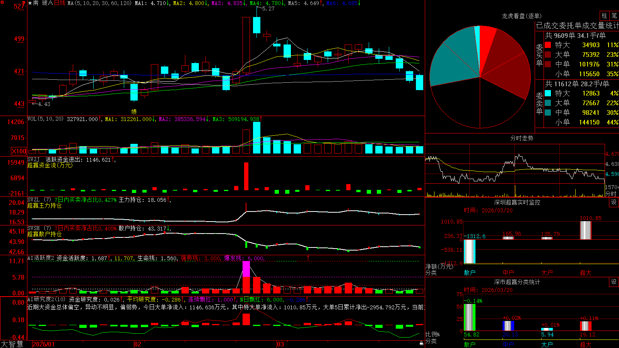This screenshot has height=348, width=619.
Task: Select 散户 in the category statistics chart
Action: [x=470, y=344]
